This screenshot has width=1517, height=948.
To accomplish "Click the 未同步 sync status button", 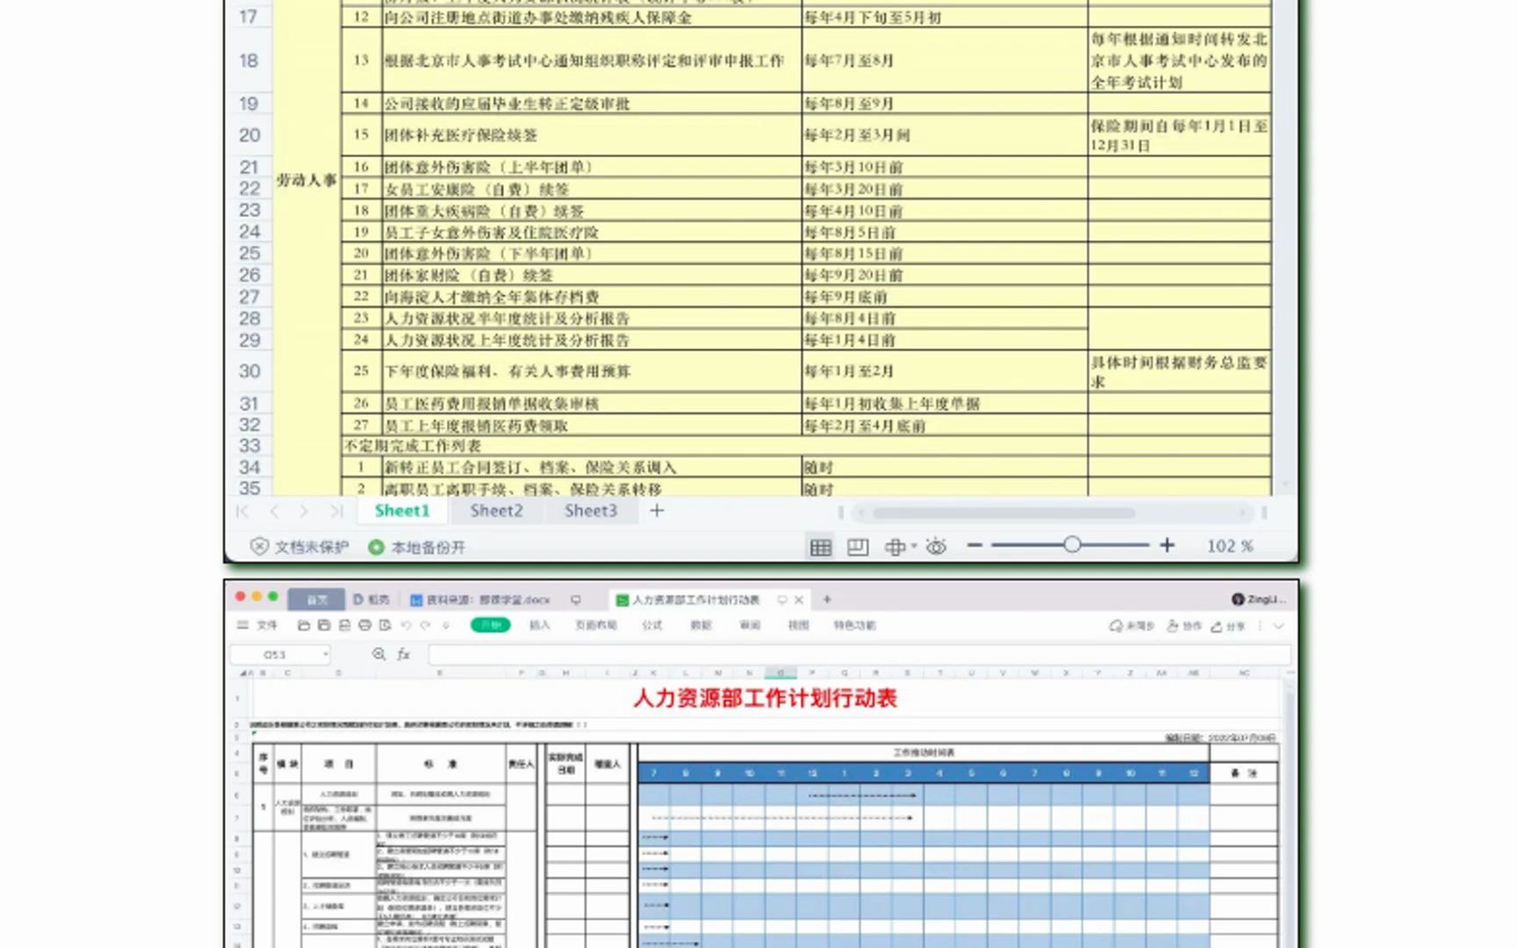I will pyautogui.click(x=1132, y=626).
